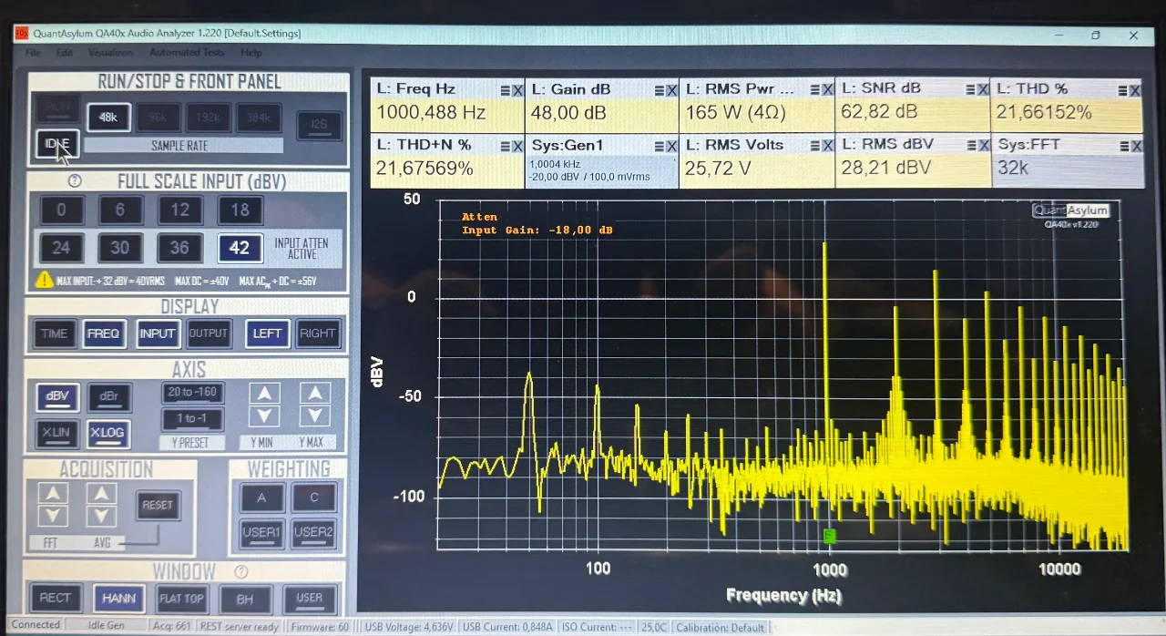The width and height of the screenshot is (1166, 636).
Task: Click the yellow max input warning icon
Action: coord(44,280)
